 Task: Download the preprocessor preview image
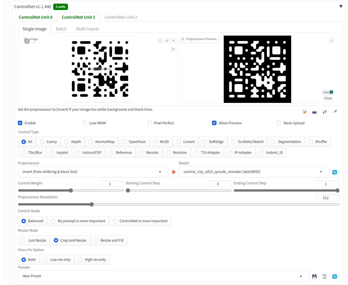point(332,40)
